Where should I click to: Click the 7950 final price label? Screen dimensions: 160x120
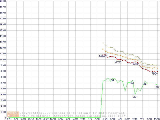(154, 73)
